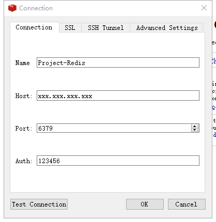Decrease port with the down arrow
The width and height of the screenshot is (216, 222).
pyautogui.click(x=195, y=130)
